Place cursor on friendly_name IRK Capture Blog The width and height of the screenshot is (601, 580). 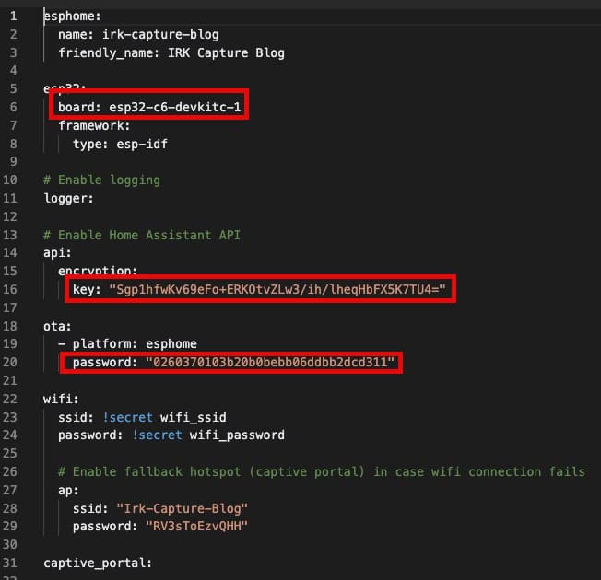tap(171, 52)
